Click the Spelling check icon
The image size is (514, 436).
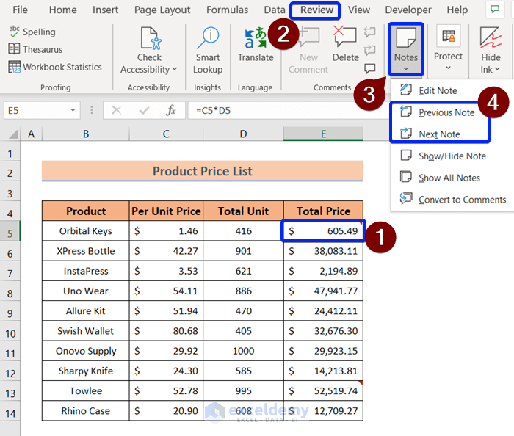[14, 32]
